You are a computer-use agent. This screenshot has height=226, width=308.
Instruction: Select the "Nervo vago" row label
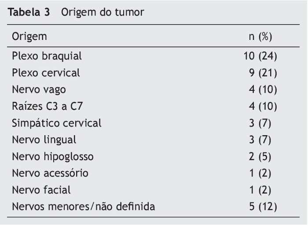pos(39,90)
